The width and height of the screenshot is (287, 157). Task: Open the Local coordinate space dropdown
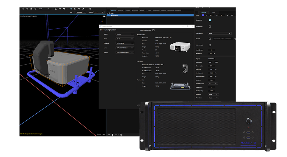(x=44, y=9)
